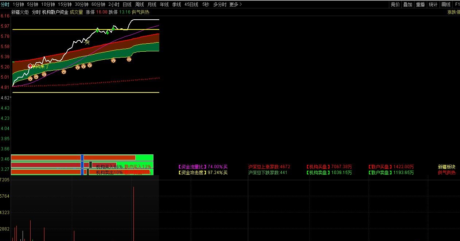
Task: Click the 叠加 overlay button
Action: tap(408, 4)
